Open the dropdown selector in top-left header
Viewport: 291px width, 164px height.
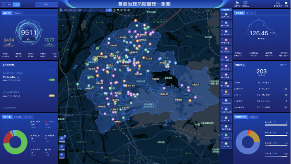point(46,5)
